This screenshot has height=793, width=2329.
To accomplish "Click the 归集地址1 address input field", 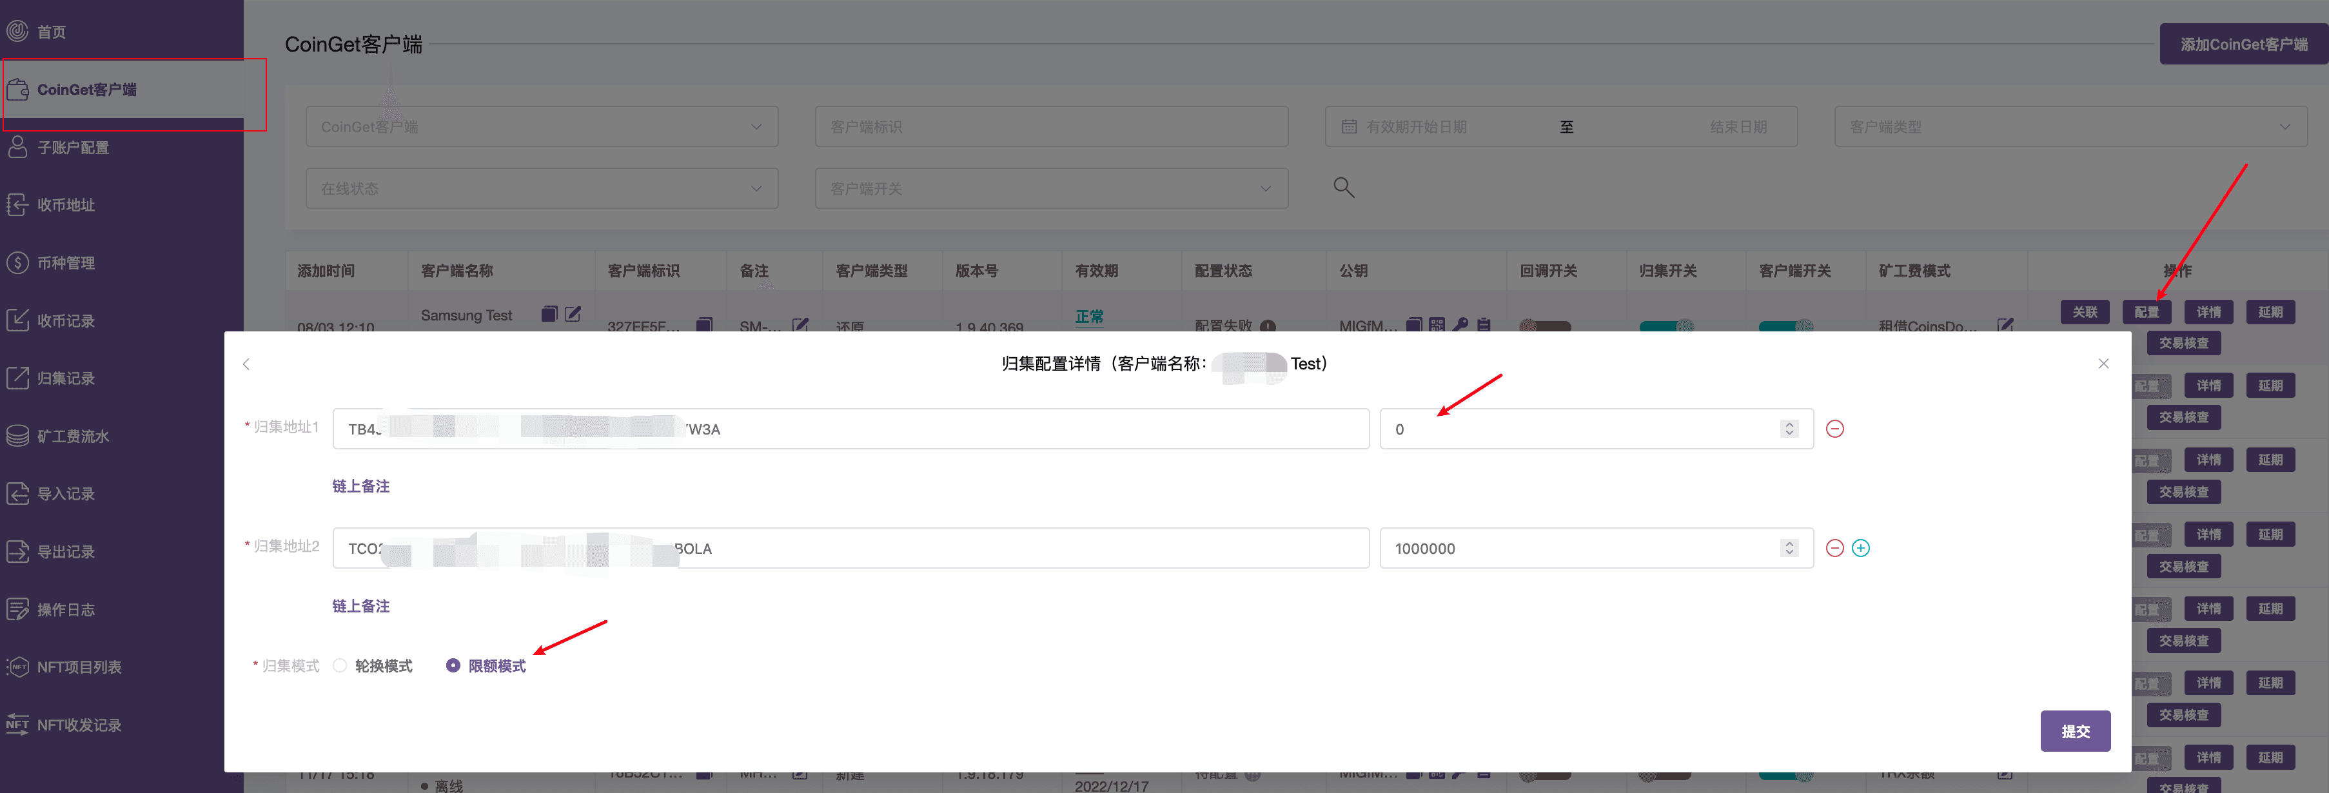I will coord(850,429).
